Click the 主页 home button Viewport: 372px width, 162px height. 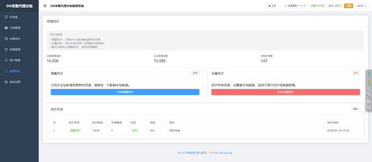tap(272, 6)
